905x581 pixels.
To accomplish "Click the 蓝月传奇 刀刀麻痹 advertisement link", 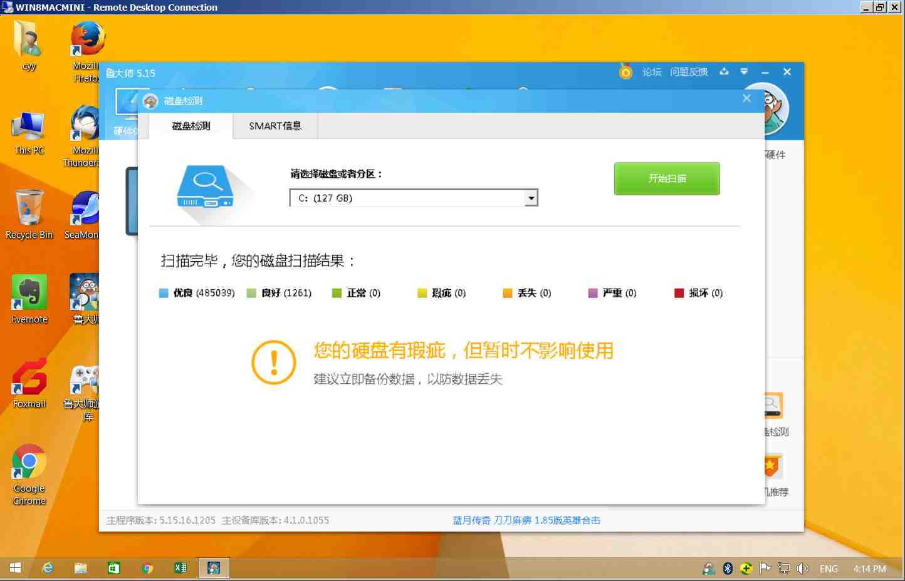I will point(526,520).
